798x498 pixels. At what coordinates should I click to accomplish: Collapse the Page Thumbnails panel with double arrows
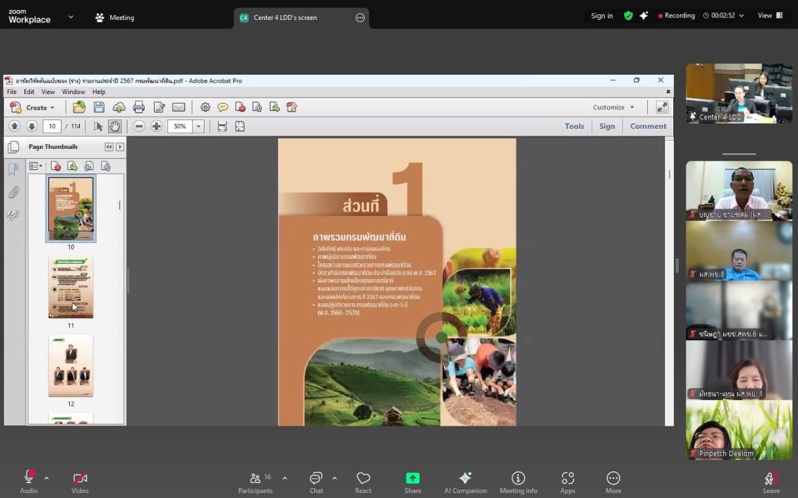(x=109, y=147)
